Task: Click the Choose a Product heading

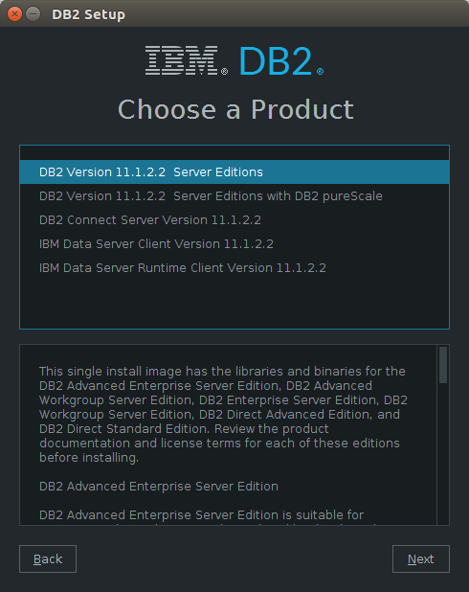Action: point(235,109)
